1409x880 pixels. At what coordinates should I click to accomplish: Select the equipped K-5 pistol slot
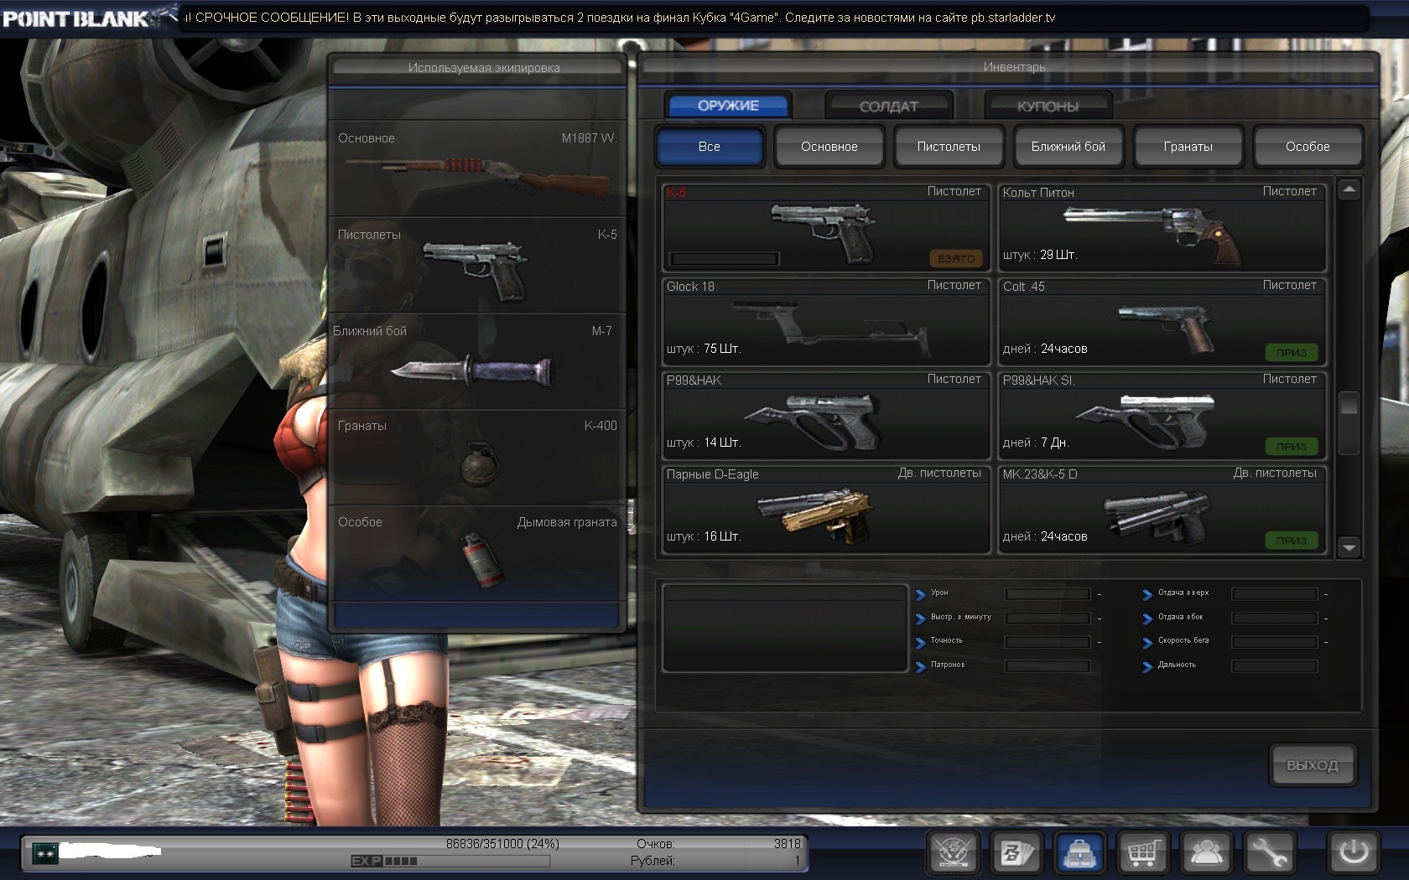pos(477,266)
